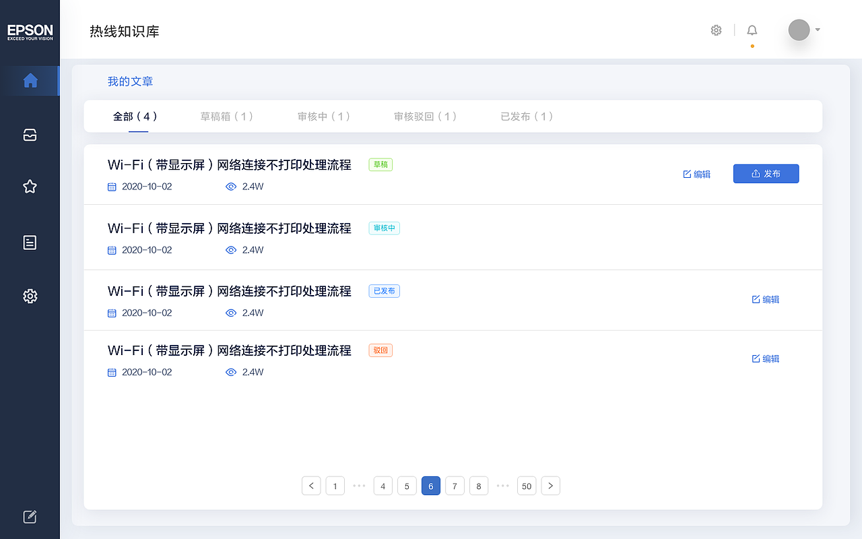
Task: Click the 发布 button on the draft article
Action: [x=766, y=173]
